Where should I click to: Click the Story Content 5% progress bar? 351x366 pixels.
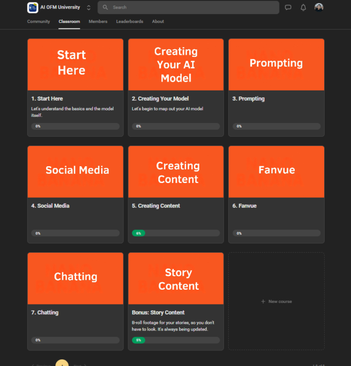176,340
